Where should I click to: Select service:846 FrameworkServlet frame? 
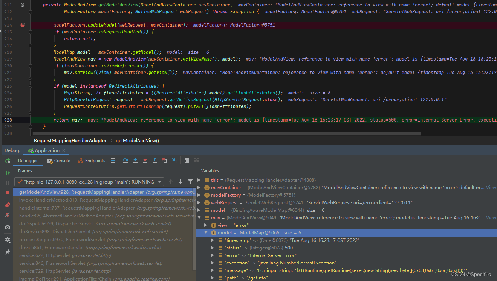[x=104, y=263]
